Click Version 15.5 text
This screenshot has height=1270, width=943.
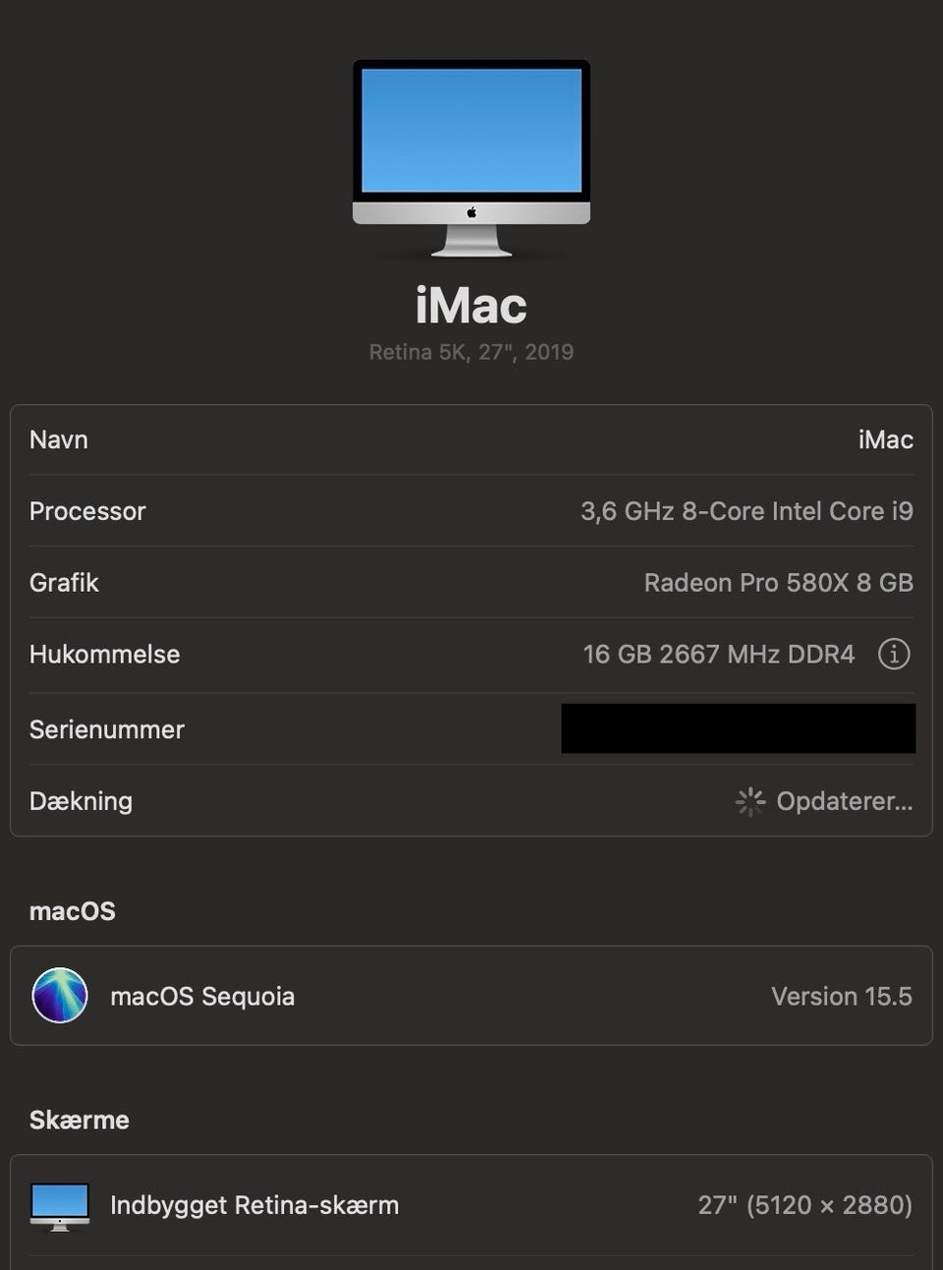click(x=842, y=996)
